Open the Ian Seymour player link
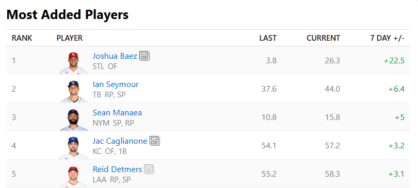Image resolution: width=418 pixels, height=188 pixels. click(116, 84)
